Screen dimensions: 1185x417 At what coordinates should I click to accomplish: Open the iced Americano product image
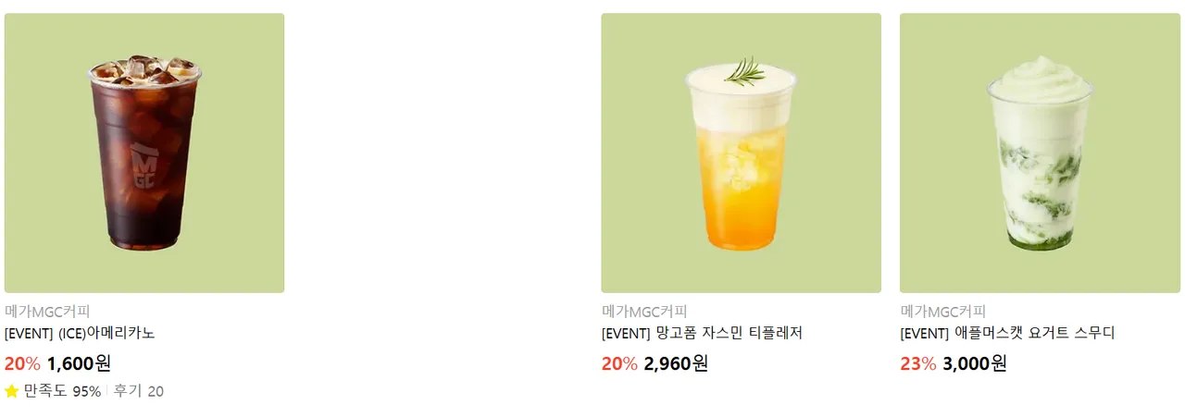(144, 153)
